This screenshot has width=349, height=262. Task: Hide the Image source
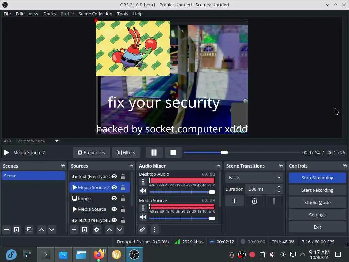(x=114, y=198)
